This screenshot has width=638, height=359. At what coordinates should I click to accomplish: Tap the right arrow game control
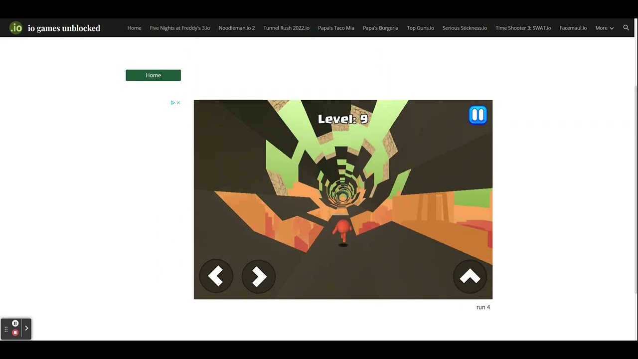pos(259,276)
